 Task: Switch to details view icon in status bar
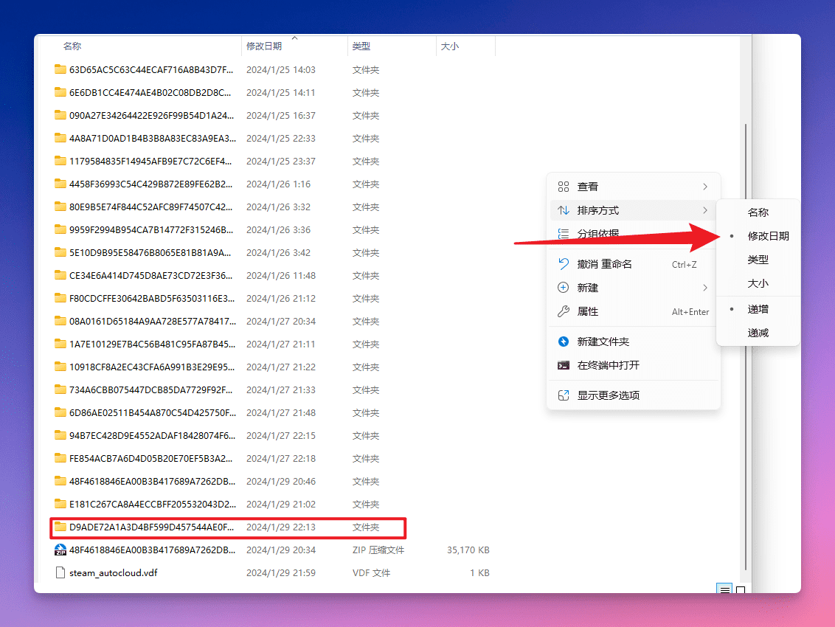(x=725, y=589)
